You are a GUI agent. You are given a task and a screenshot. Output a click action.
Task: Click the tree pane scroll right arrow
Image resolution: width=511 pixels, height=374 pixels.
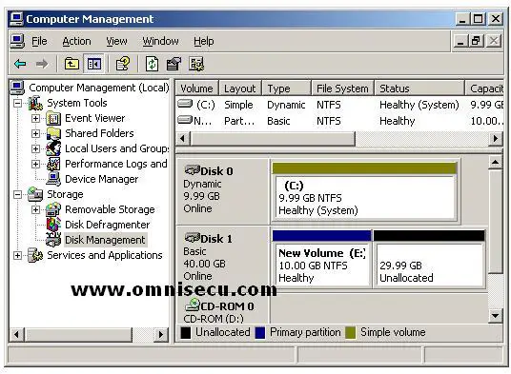[x=161, y=334]
